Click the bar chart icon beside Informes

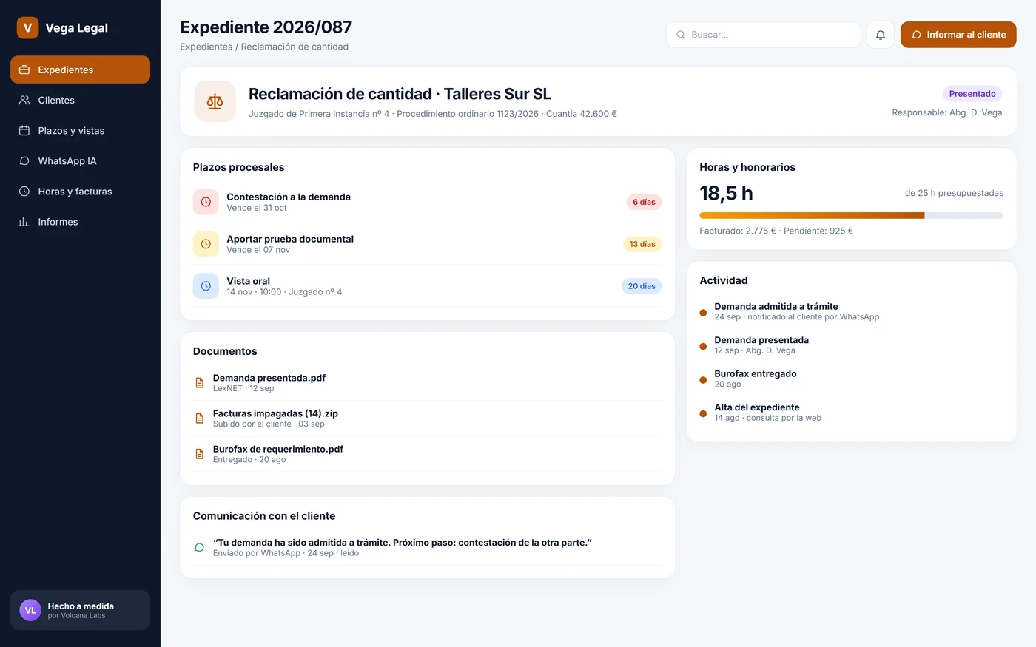24,222
